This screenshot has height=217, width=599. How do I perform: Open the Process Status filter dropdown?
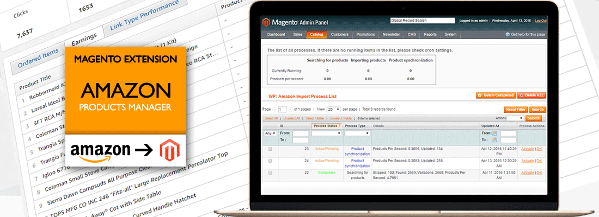(x=326, y=133)
